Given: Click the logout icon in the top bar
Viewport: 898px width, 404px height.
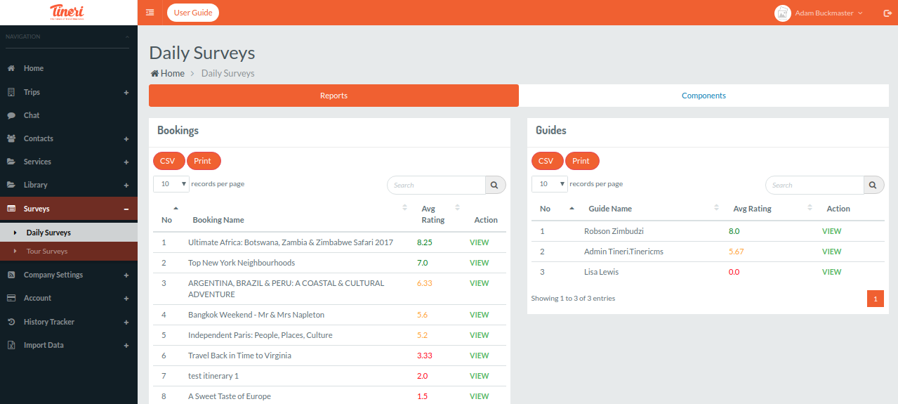Looking at the screenshot, I should (888, 13).
